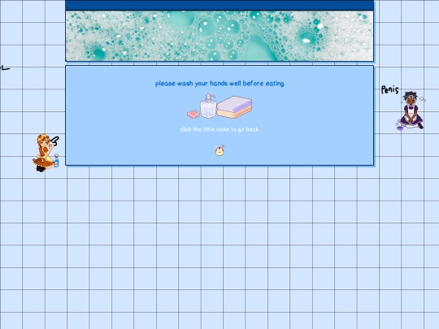Image resolution: width=439 pixels, height=329 pixels.
Task: Click the orange-dressed maid character sprite
Action: click(45, 153)
